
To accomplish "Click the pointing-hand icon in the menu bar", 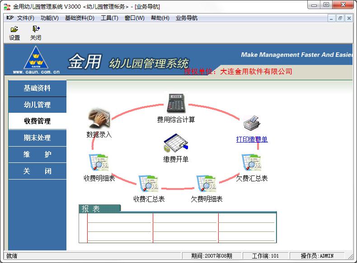I will pyautogui.click(x=10, y=18).
